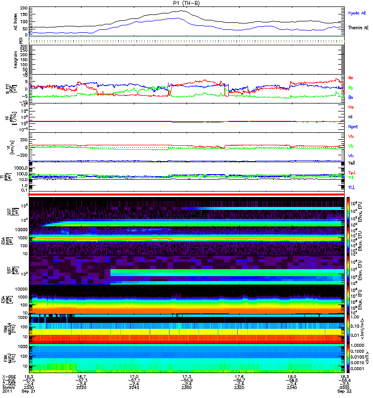Click the red 'Te⊥' temperature label
373x398 pixels.
click(352, 173)
